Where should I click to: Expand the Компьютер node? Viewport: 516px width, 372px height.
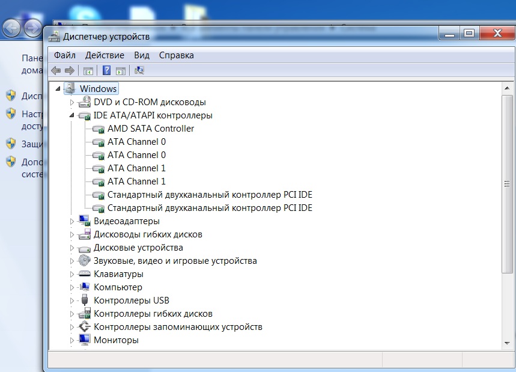tap(72, 287)
